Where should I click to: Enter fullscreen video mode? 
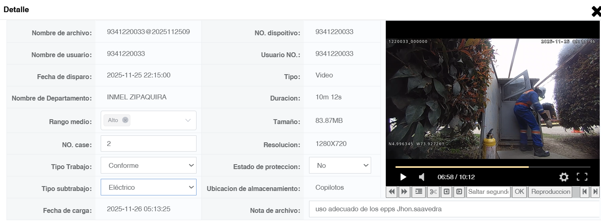tap(582, 177)
